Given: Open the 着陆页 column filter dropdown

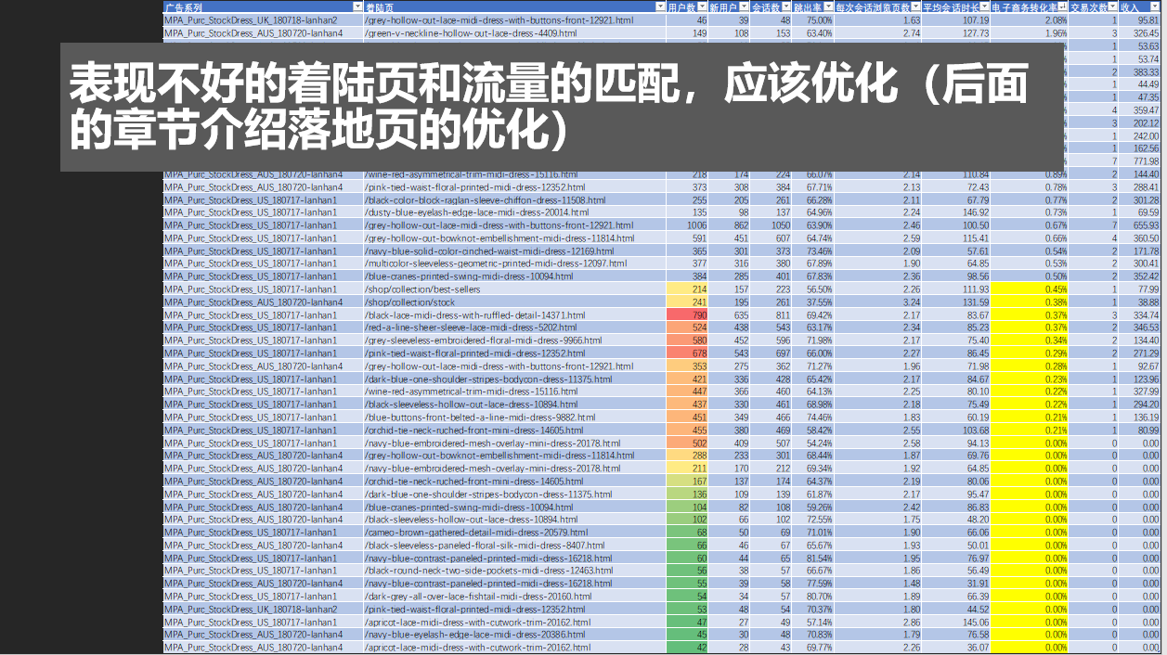Looking at the screenshot, I should coord(660,6).
